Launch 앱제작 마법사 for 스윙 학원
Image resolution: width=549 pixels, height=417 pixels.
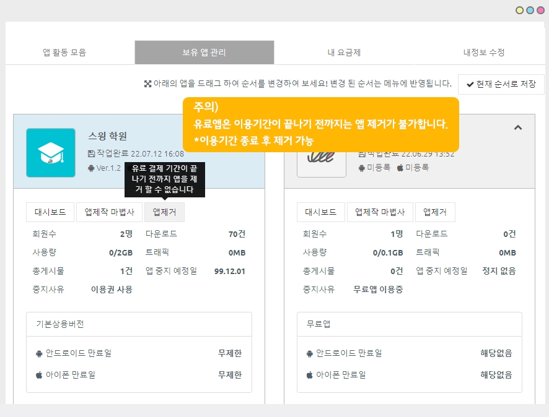[109, 212]
